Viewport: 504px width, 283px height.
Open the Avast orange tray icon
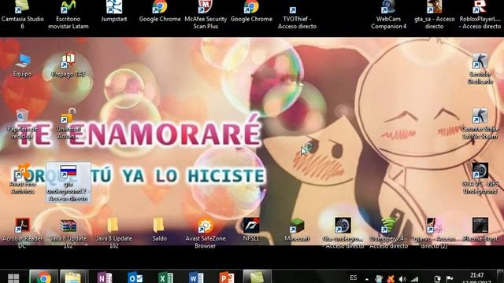coord(391,279)
